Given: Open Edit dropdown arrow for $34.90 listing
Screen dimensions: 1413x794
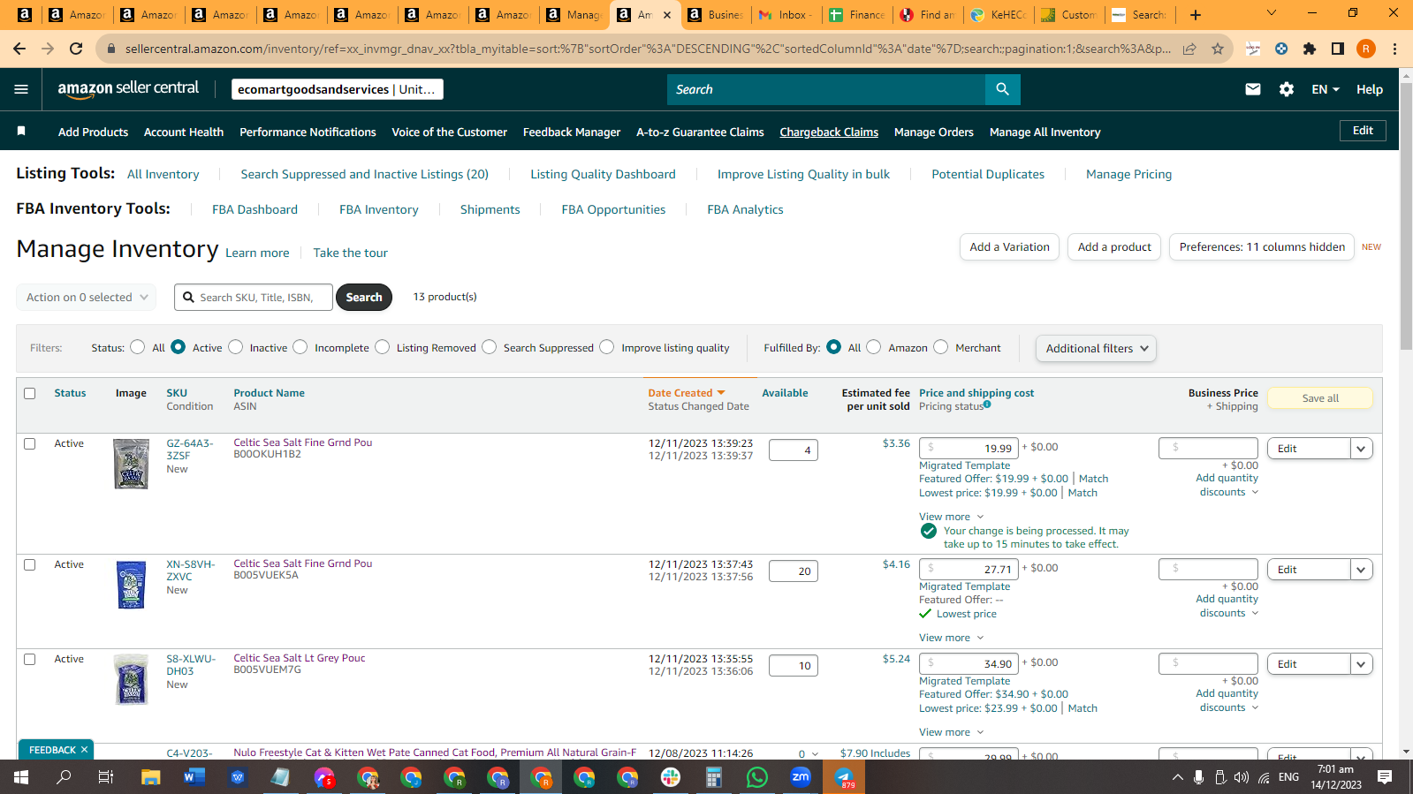Looking at the screenshot, I should pos(1362,664).
